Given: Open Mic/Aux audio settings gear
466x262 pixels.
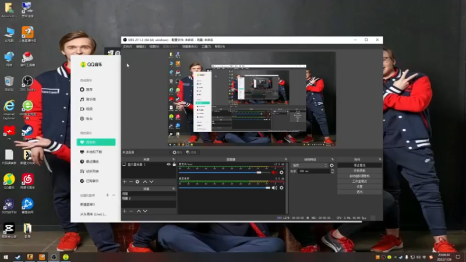Looking at the screenshot, I should point(281,172).
